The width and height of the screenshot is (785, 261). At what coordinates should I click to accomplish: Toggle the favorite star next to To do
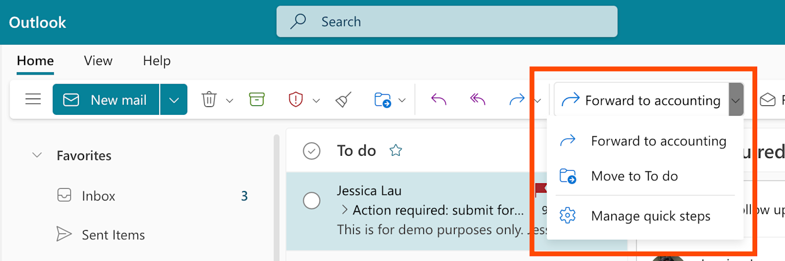(396, 150)
